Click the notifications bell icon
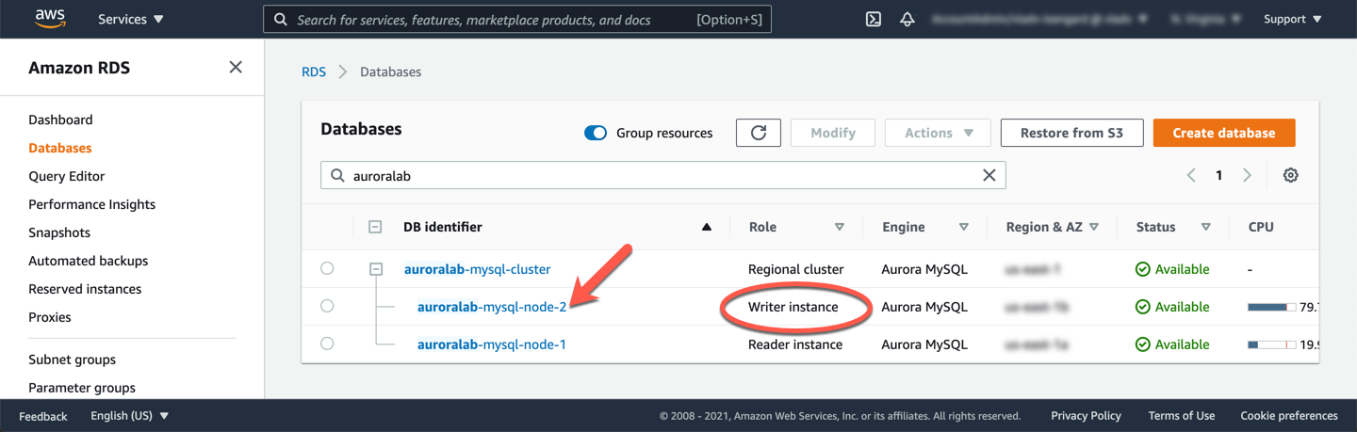 coord(907,19)
